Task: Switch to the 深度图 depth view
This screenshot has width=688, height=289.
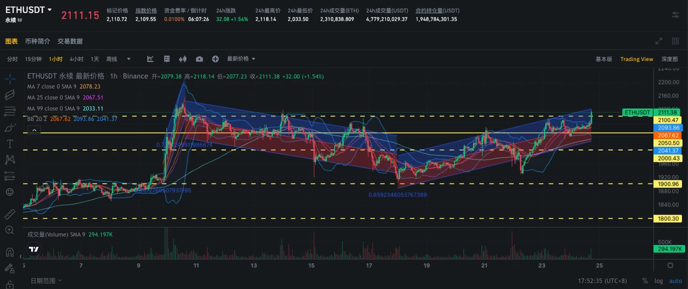Action: [x=669, y=59]
